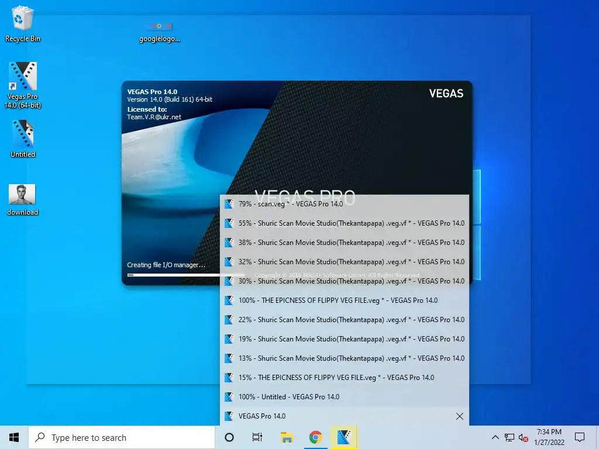Open 100% - THE EPICNESS OF FLIPPY VEG FILE window
Image resolution: width=599 pixels, height=449 pixels.
coord(345,301)
